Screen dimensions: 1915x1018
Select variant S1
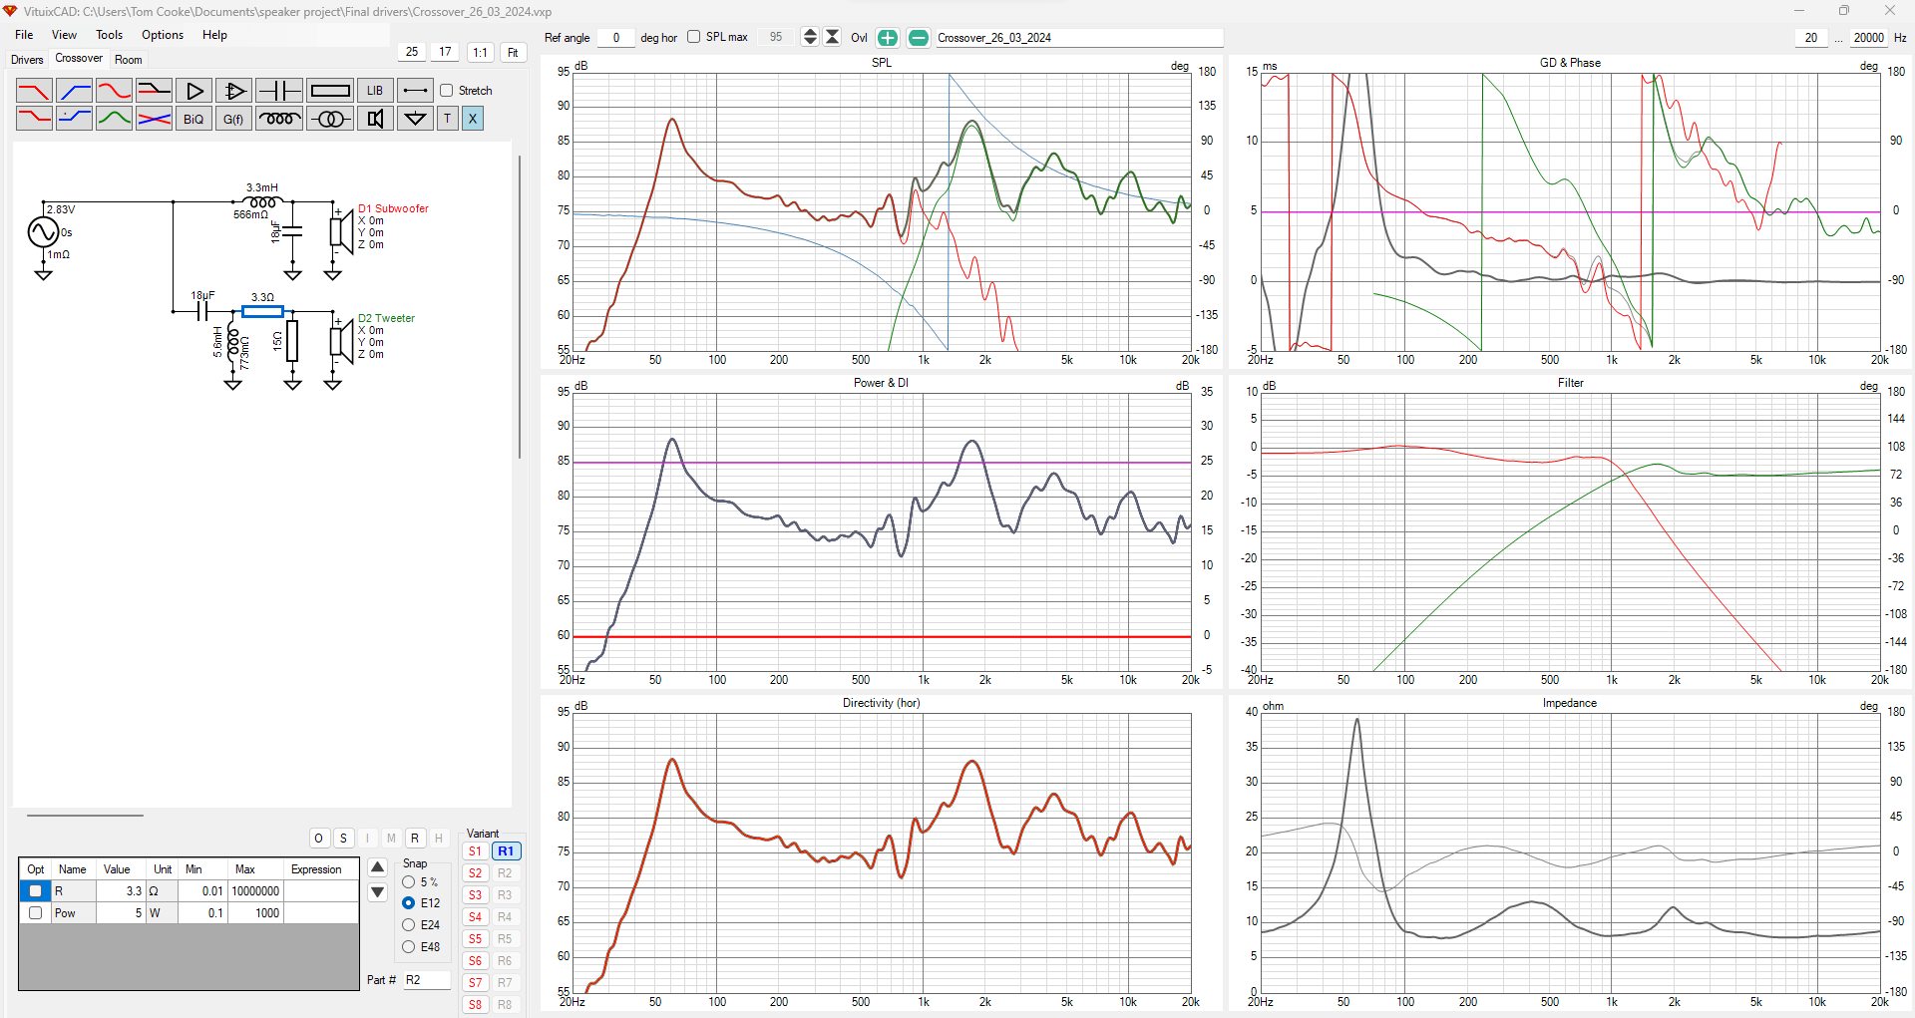[x=476, y=851]
